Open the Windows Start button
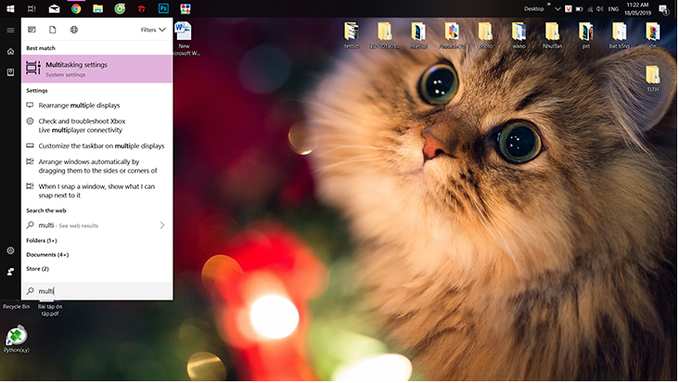 [10, 8]
